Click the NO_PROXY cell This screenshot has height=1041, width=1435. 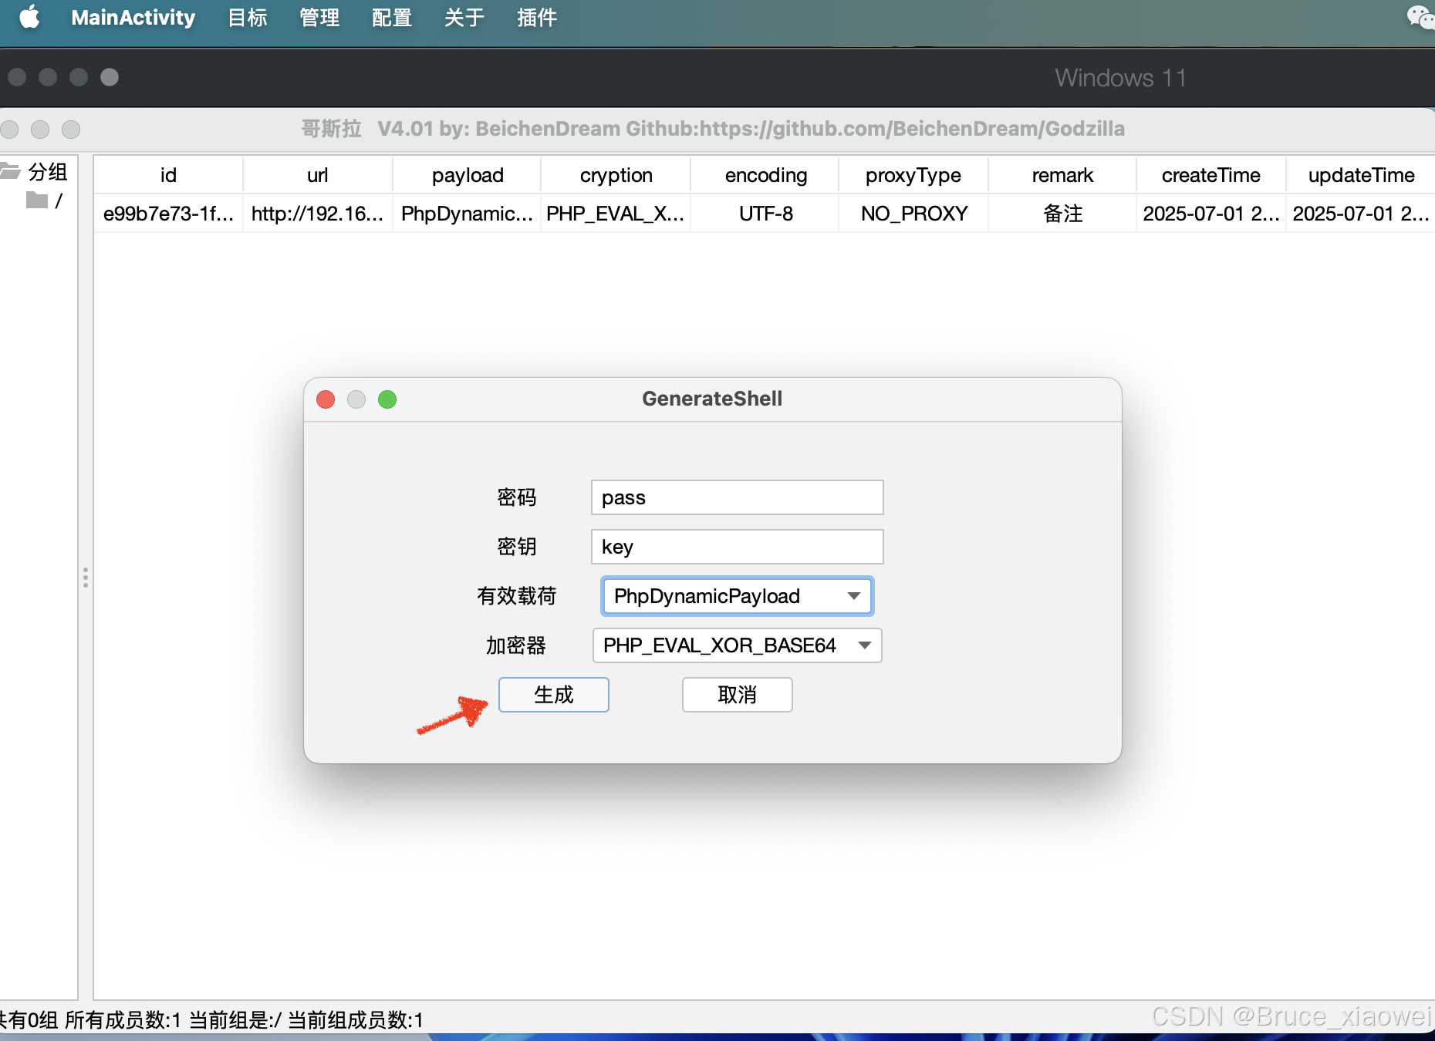coord(913,214)
